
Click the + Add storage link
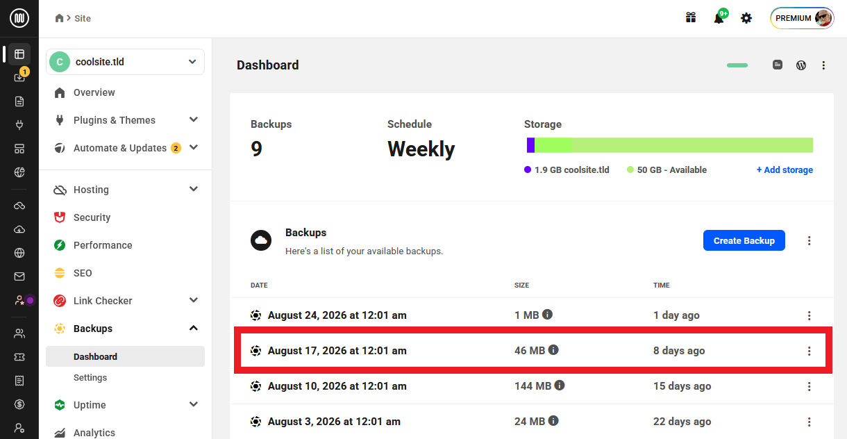click(785, 170)
